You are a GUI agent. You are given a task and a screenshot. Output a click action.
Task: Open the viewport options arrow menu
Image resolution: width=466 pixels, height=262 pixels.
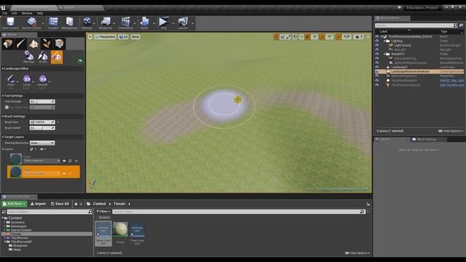coord(90,37)
